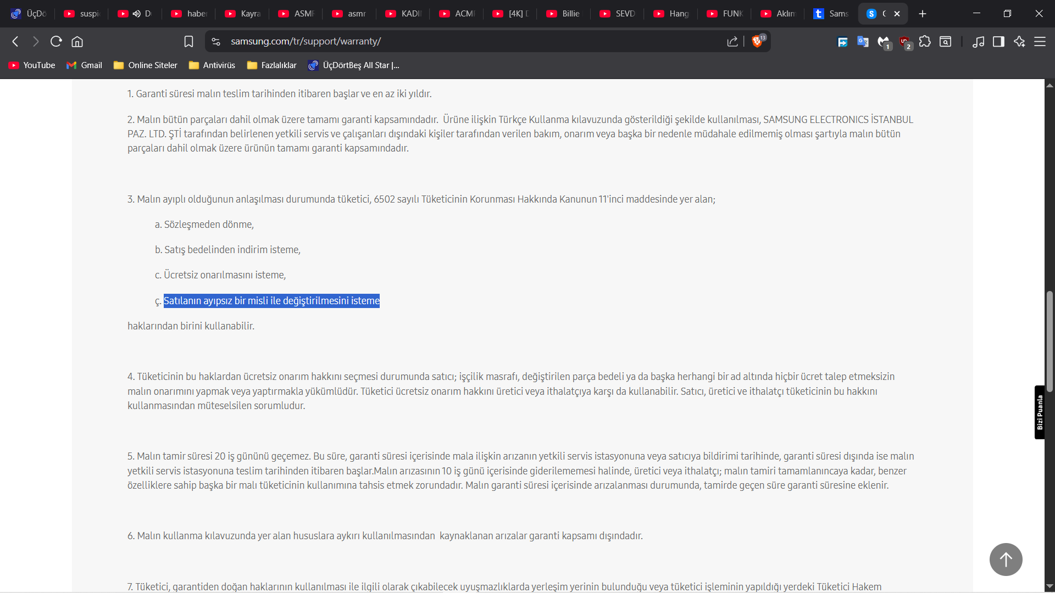The image size is (1055, 593).
Task: Bookmark this page with the bookmark icon
Action: [188, 41]
